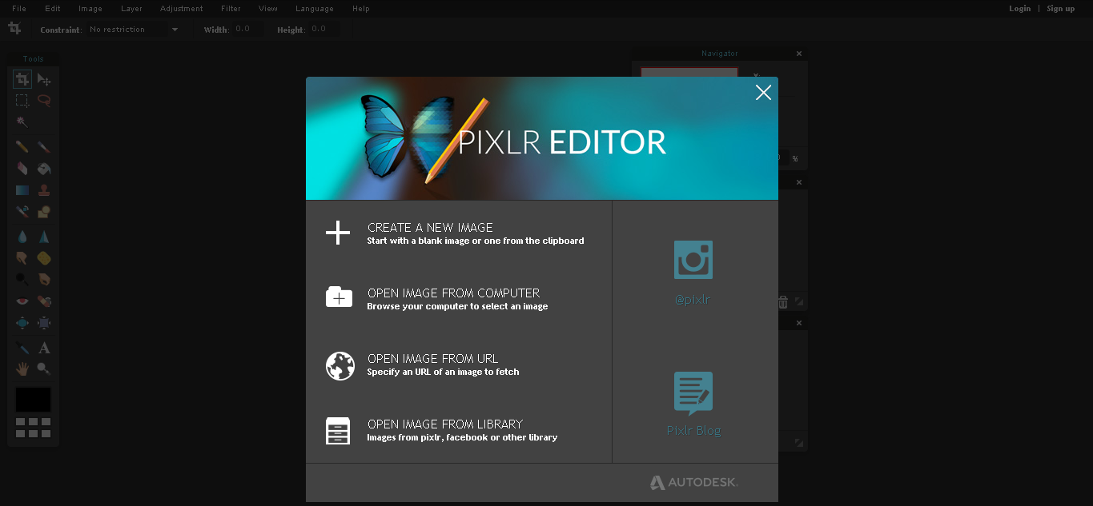Select the Brush tool

[x=44, y=147]
